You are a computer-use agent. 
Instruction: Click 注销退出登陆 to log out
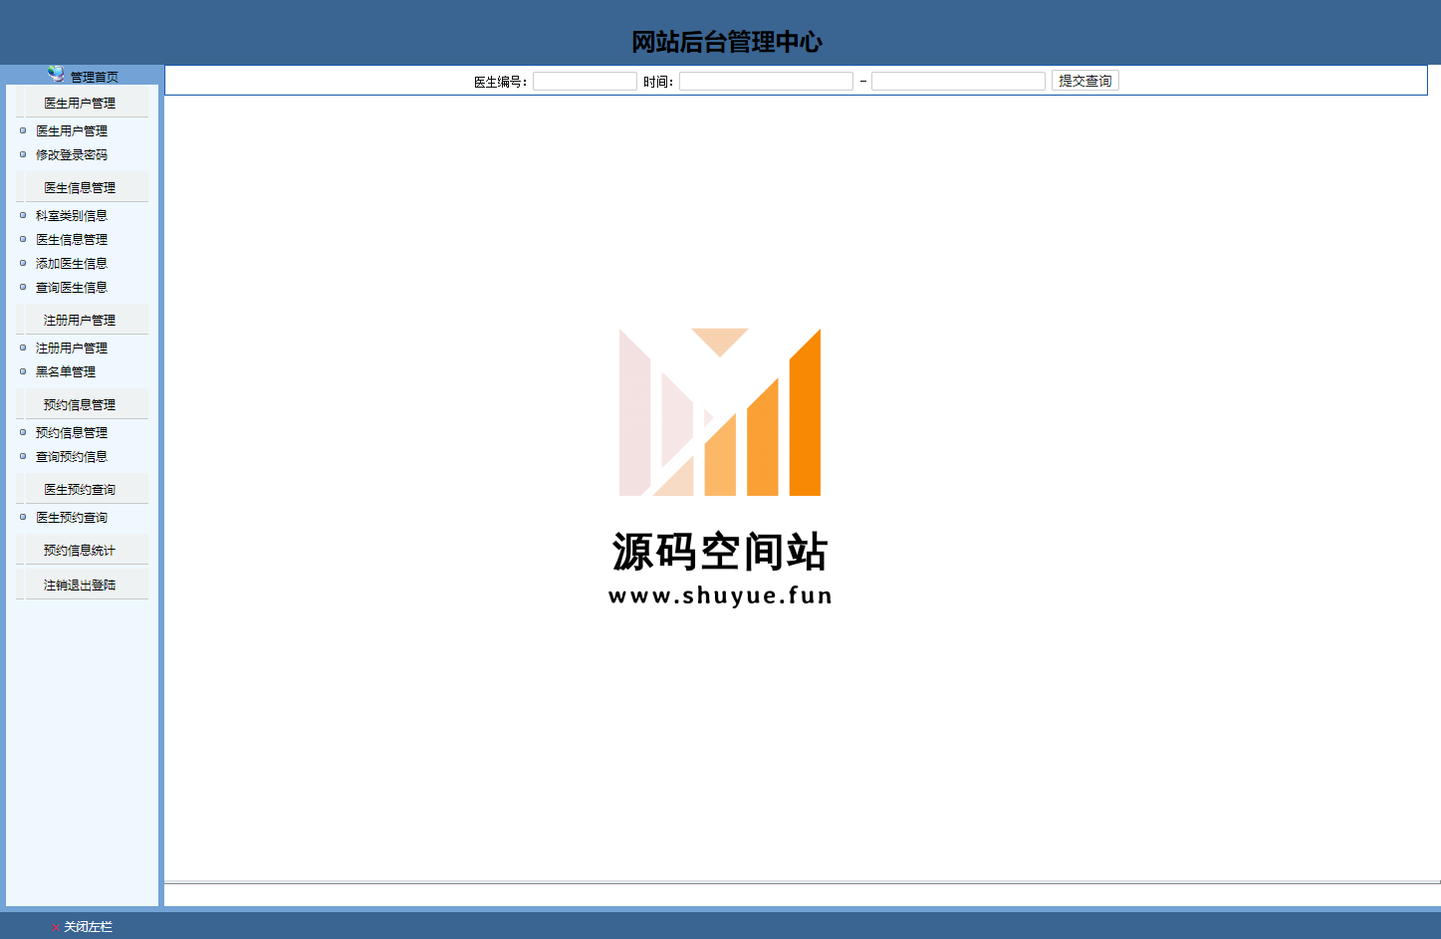[x=82, y=585]
